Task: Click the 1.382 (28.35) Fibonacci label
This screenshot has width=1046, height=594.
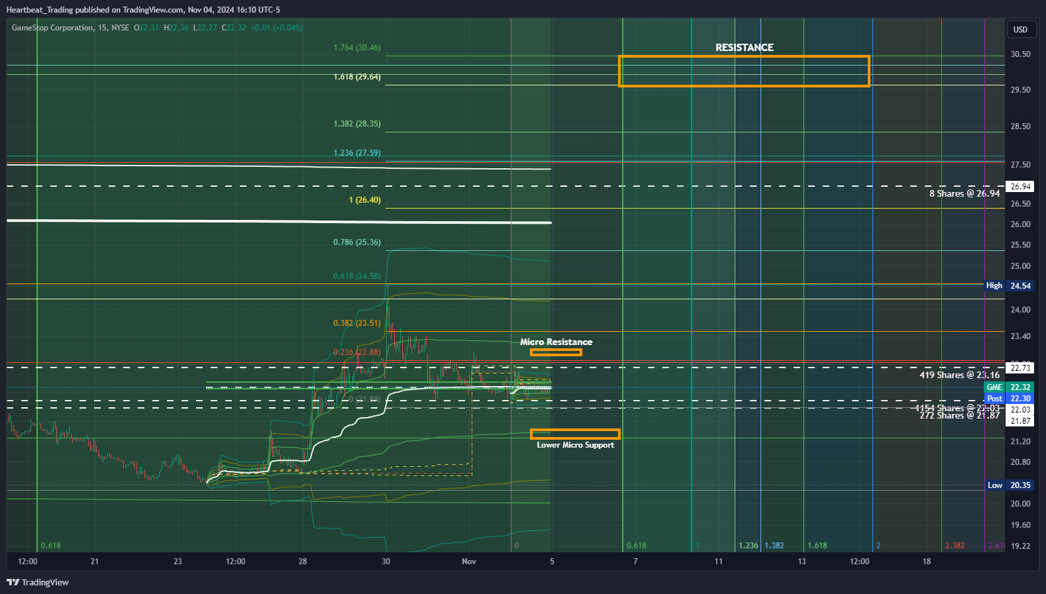Action: pyautogui.click(x=357, y=124)
